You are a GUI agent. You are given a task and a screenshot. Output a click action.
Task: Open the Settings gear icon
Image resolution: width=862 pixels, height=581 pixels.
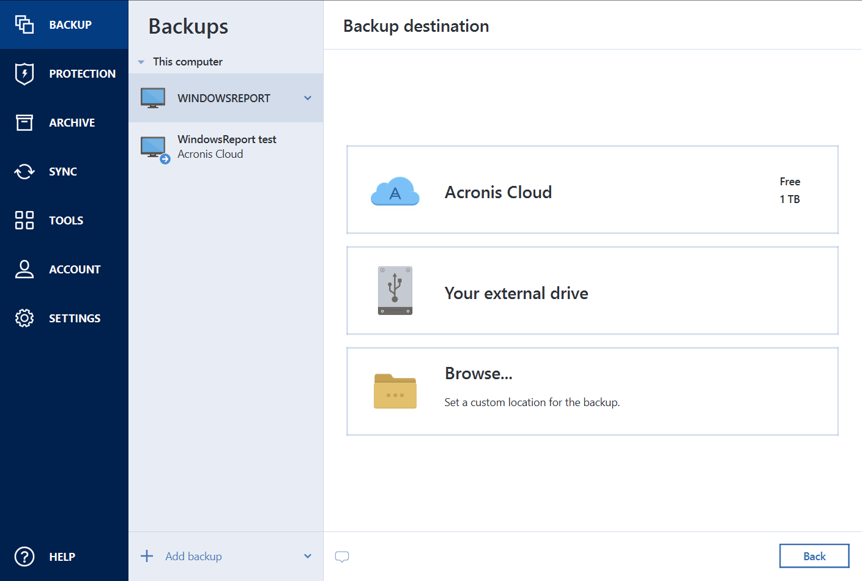pos(24,318)
